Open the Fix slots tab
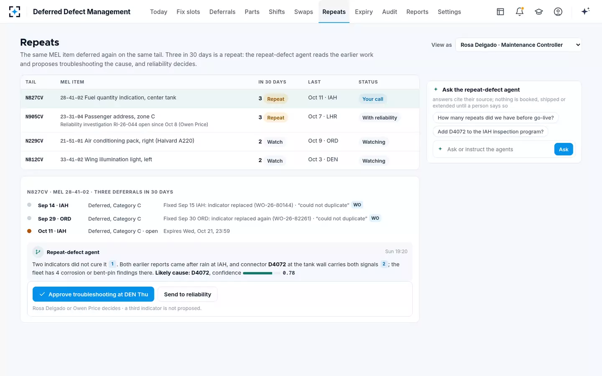 (188, 12)
